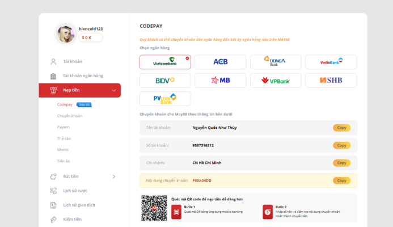Click the Lịch sử cược icon

point(53,191)
